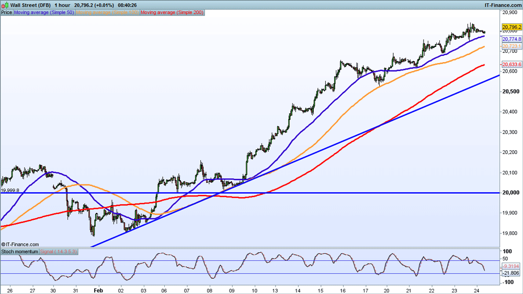Click the 19,900 price axis label
Screen dimensions: 523x294
(510, 213)
